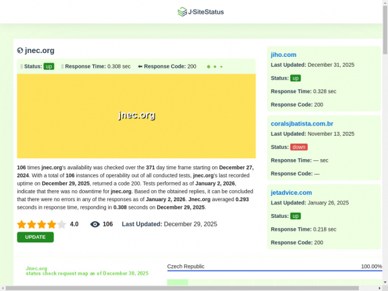Click 'Response Time: 0.218 sec' text
The width and height of the screenshot is (388, 291).
304,230
